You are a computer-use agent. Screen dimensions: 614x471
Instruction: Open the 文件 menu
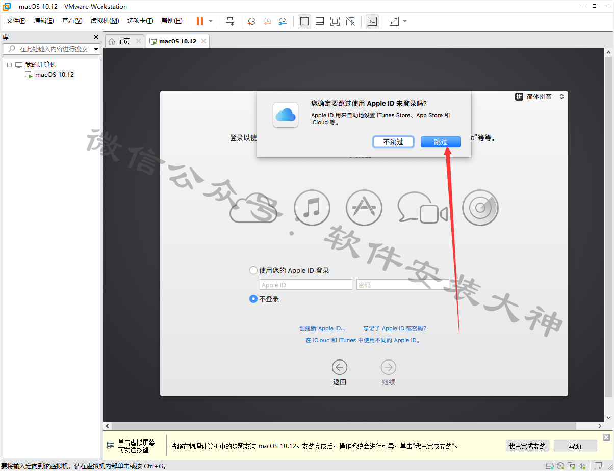pyautogui.click(x=16, y=21)
